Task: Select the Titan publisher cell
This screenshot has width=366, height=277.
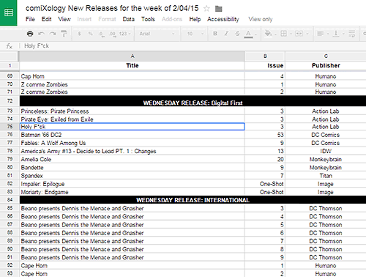Action: click(326, 176)
